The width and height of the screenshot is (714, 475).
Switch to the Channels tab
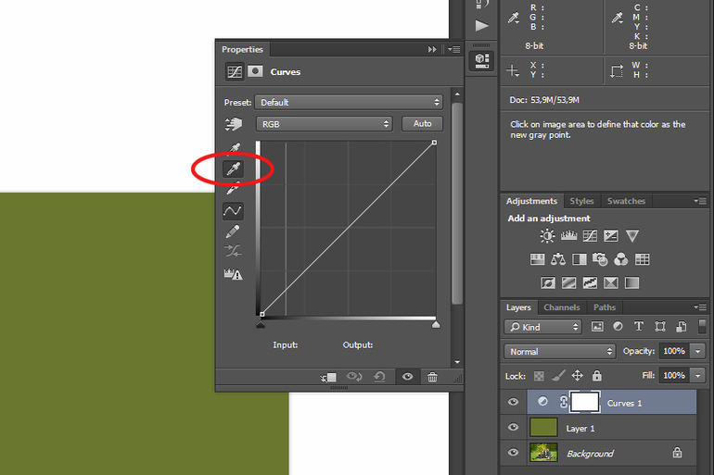point(561,307)
